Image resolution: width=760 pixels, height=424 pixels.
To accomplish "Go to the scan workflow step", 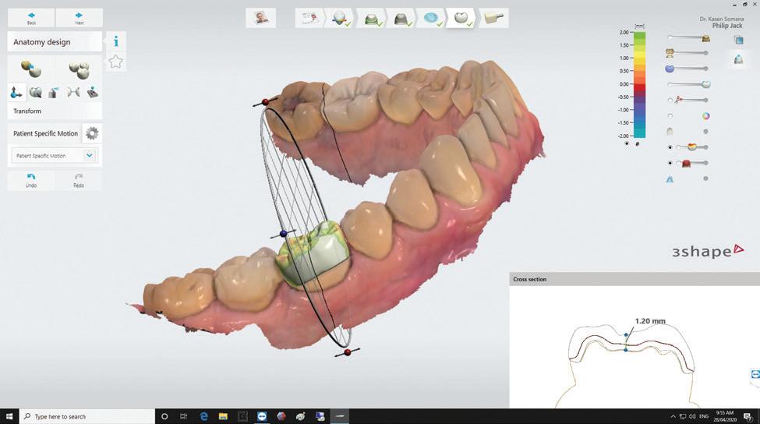I will click(x=341, y=19).
